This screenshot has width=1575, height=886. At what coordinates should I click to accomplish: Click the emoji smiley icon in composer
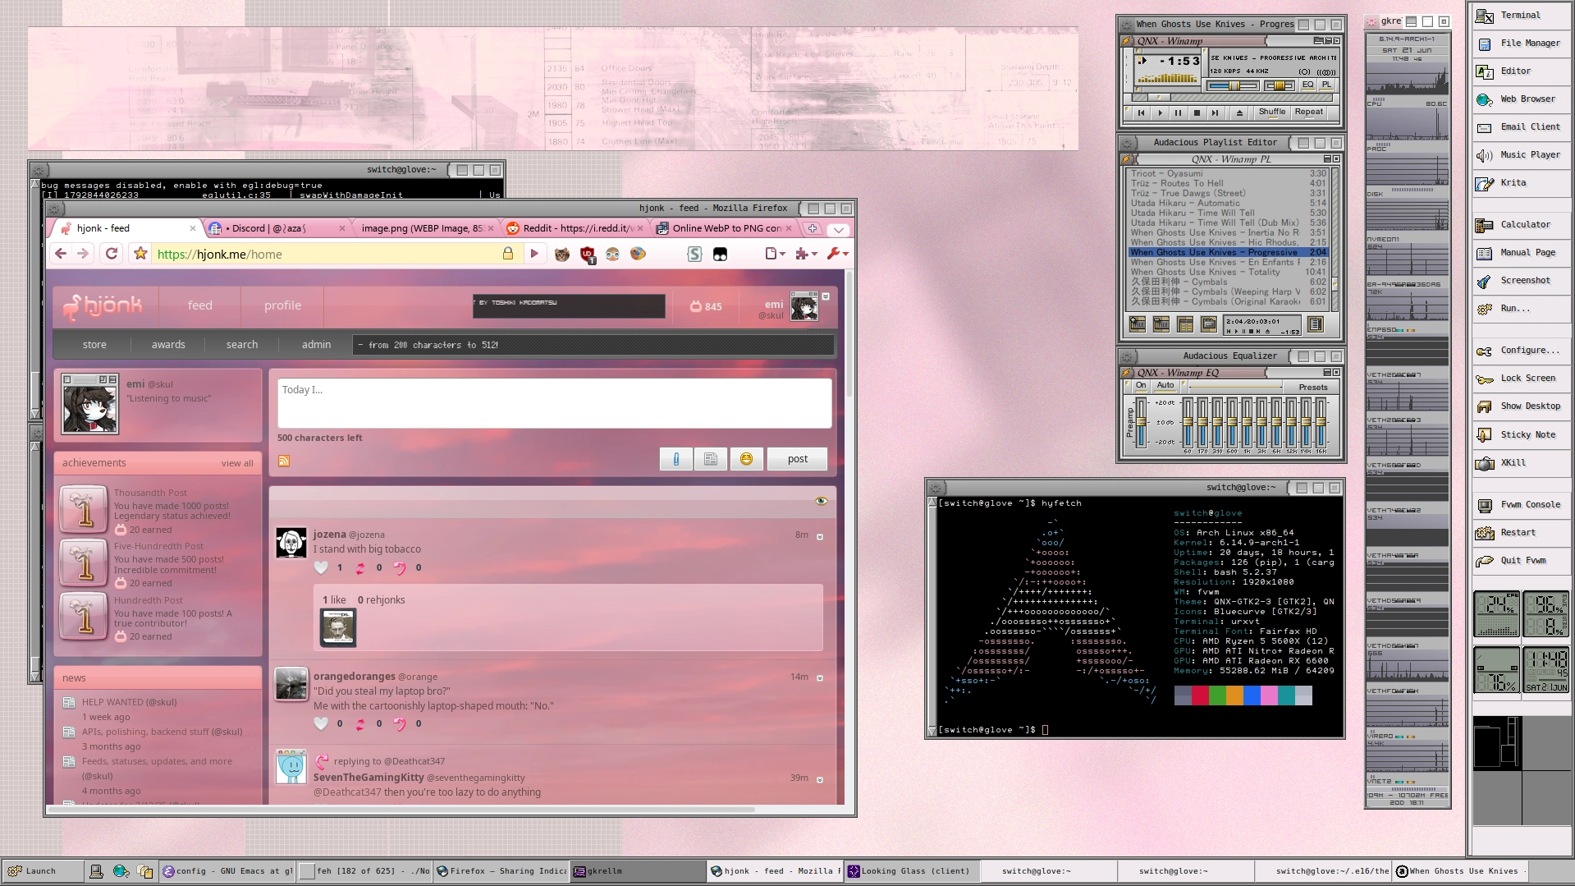746,459
